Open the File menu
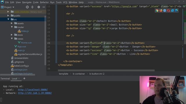 click(7, 2)
